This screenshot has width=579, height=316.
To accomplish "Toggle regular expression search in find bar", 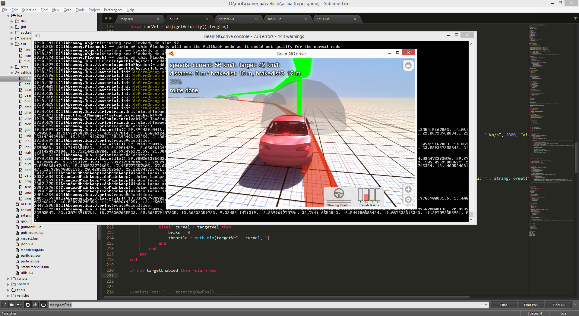I will click(5, 305).
